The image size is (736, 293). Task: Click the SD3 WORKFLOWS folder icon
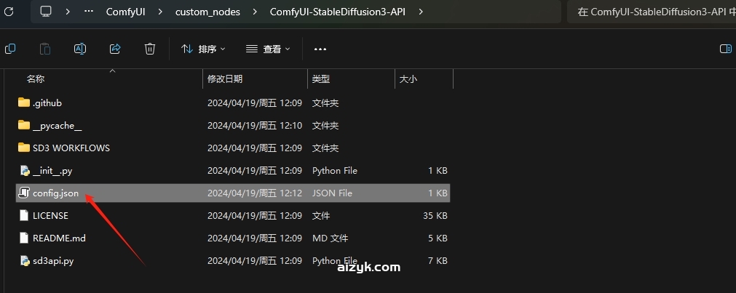pyautogui.click(x=24, y=147)
